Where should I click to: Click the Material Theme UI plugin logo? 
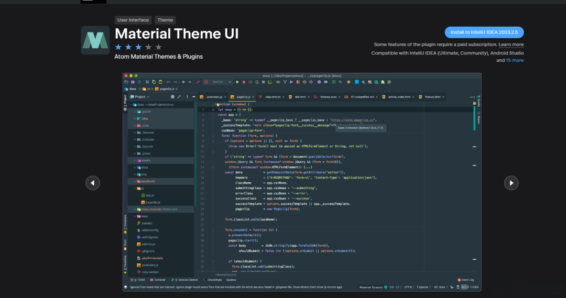click(x=95, y=40)
